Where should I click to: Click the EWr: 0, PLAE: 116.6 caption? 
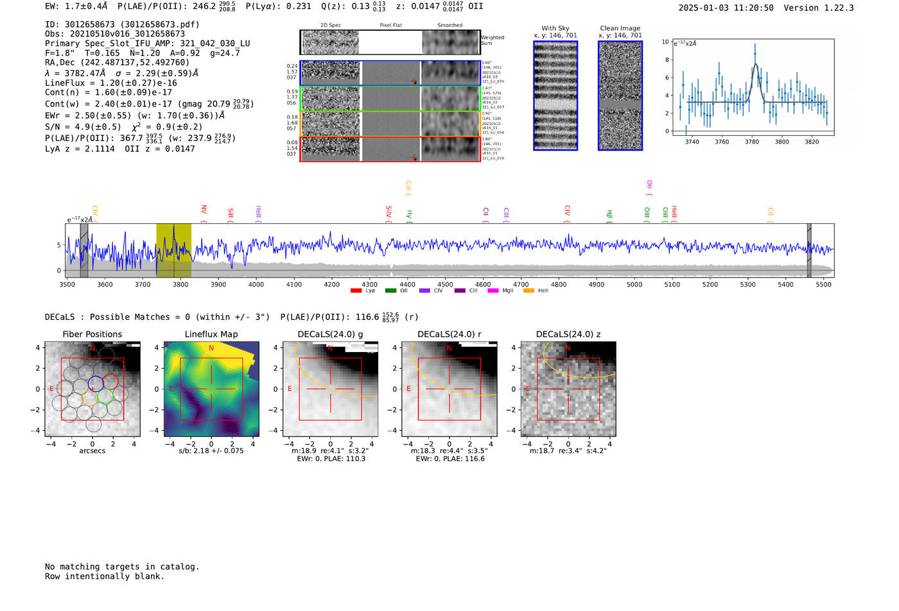click(x=450, y=458)
